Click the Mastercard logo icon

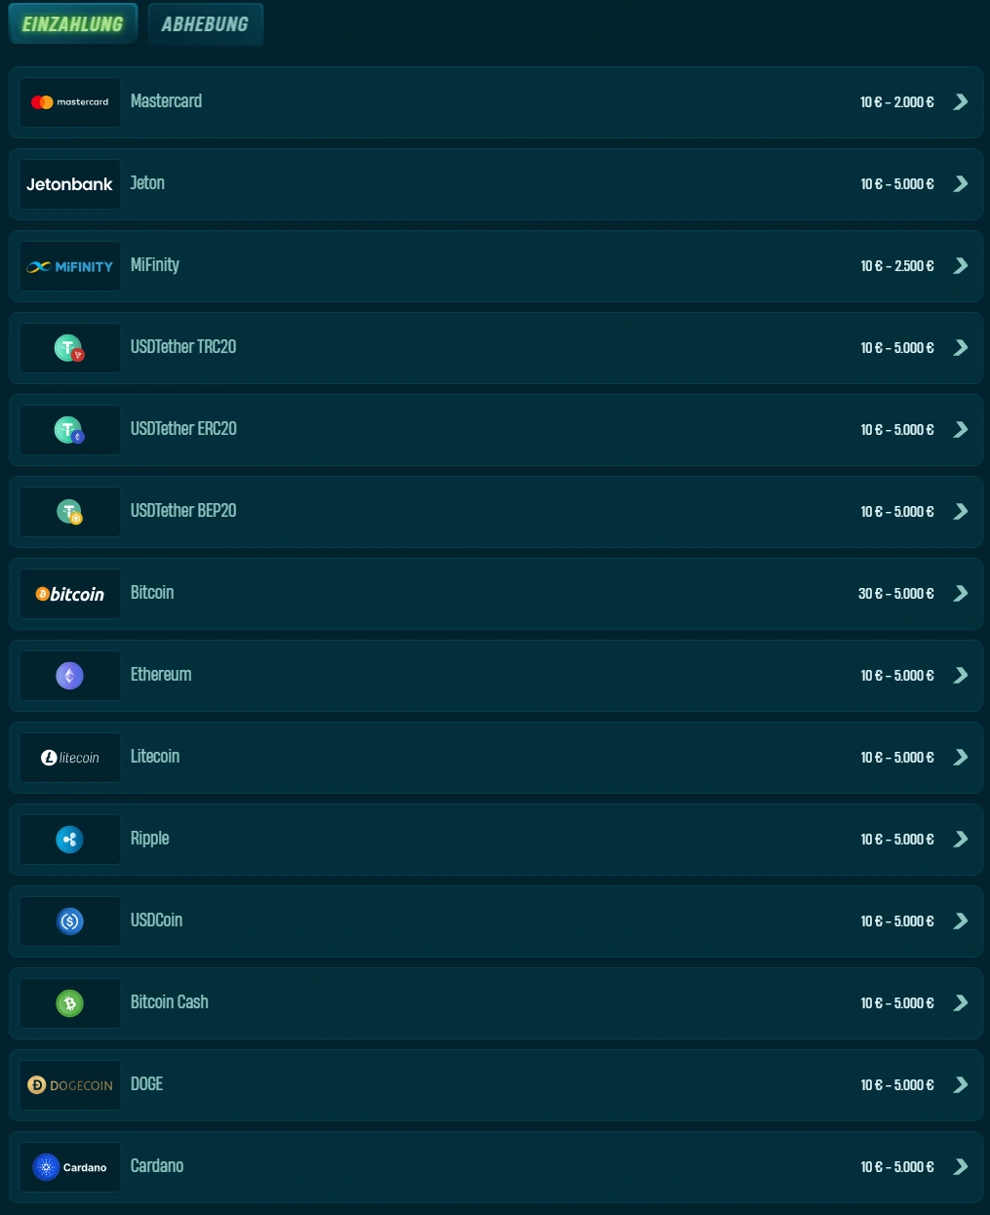(70, 102)
